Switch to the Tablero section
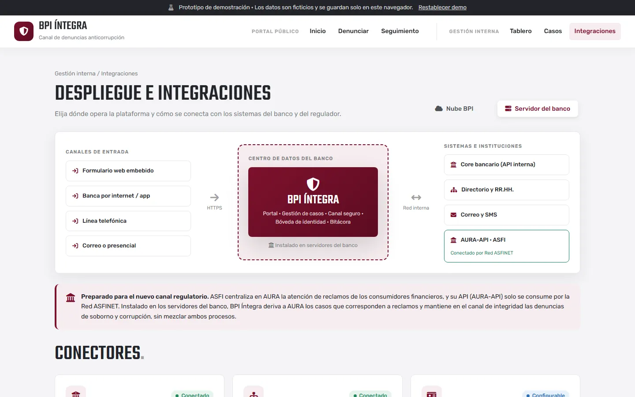This screenshot has height=397, width=635. (x=521, y=31)
